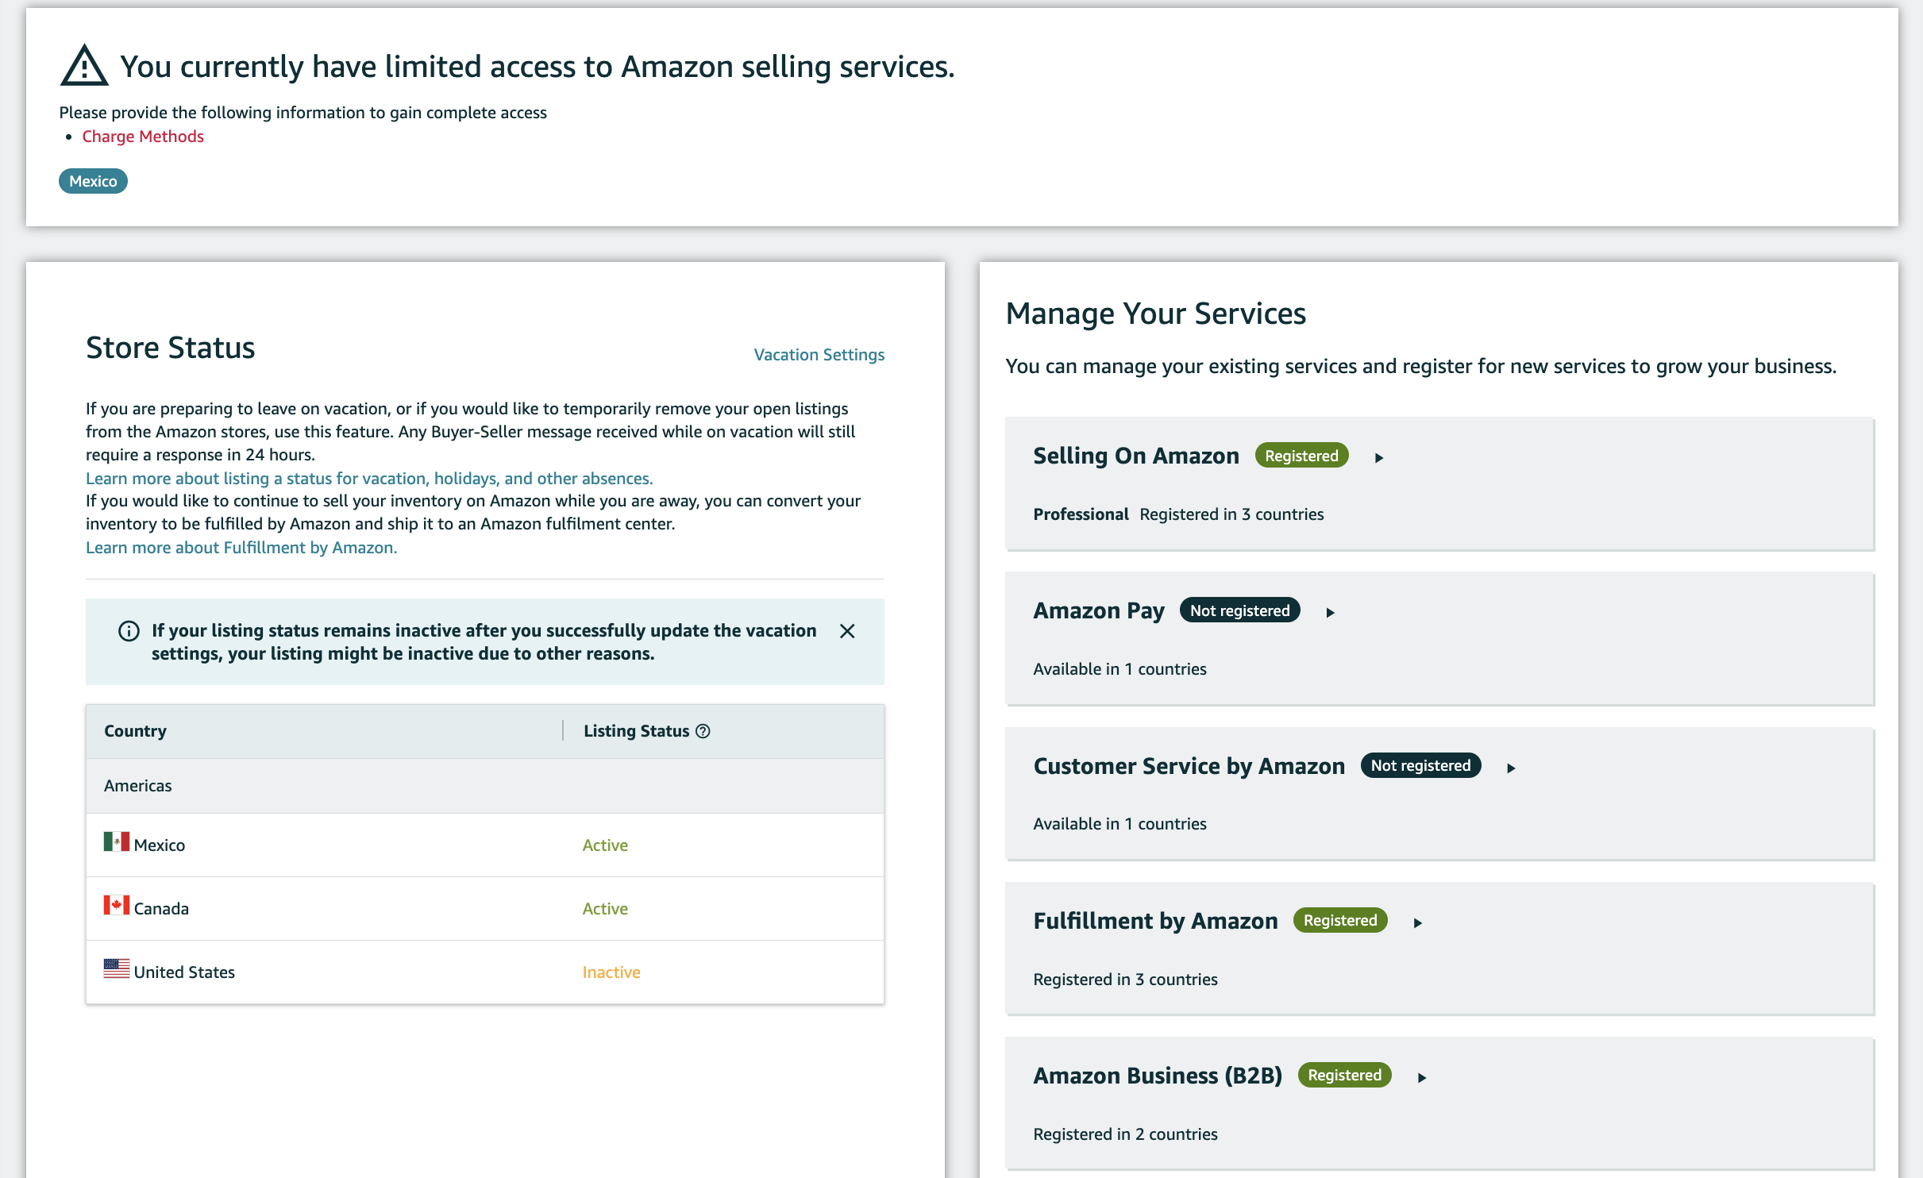Click the Canada flag icon
1923x1178 pixels.
pyautogui.click(x=117, y=905)
